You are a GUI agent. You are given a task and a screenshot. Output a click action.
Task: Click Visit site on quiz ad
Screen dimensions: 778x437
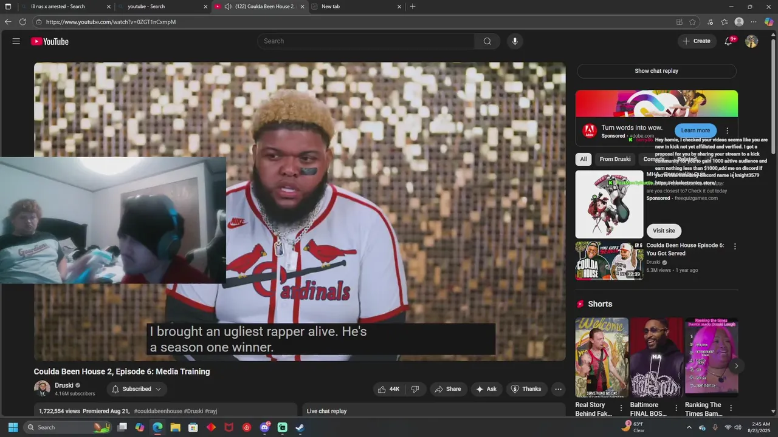pyautogui.click(x=664, y=231)
